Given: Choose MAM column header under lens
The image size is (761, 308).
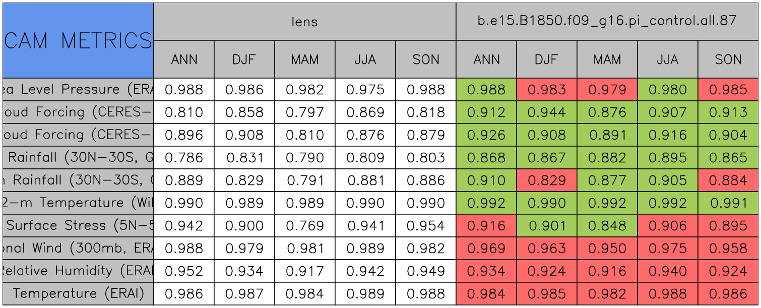Looking at the screenshot, I should (x=304, y=59).
